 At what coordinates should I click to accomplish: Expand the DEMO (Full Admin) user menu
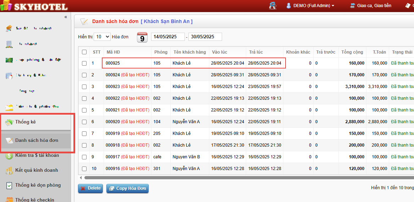click(310, 6)
